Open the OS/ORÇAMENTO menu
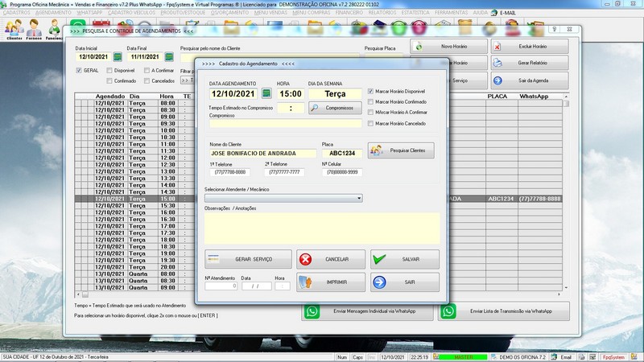The height and width of the screenshot is (362, 644). coord(229,13)
